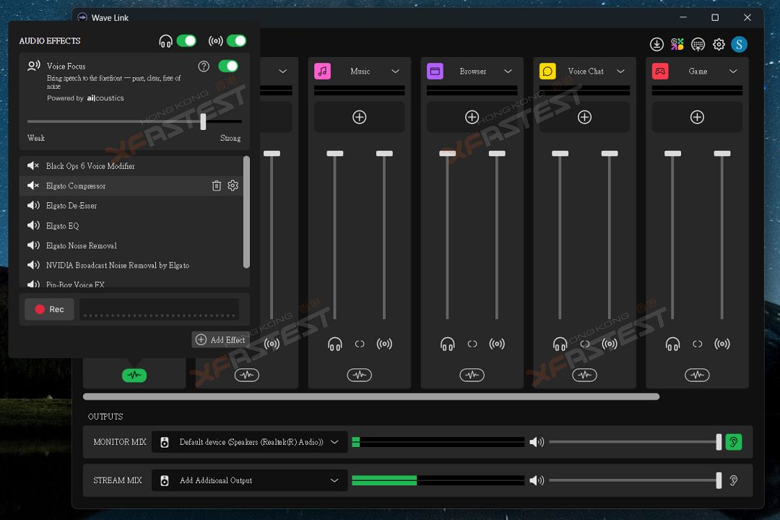This screenshot has width=780, height=520.
Task: Click the purple Browser channel icon
Action: [x=435, y=71]
